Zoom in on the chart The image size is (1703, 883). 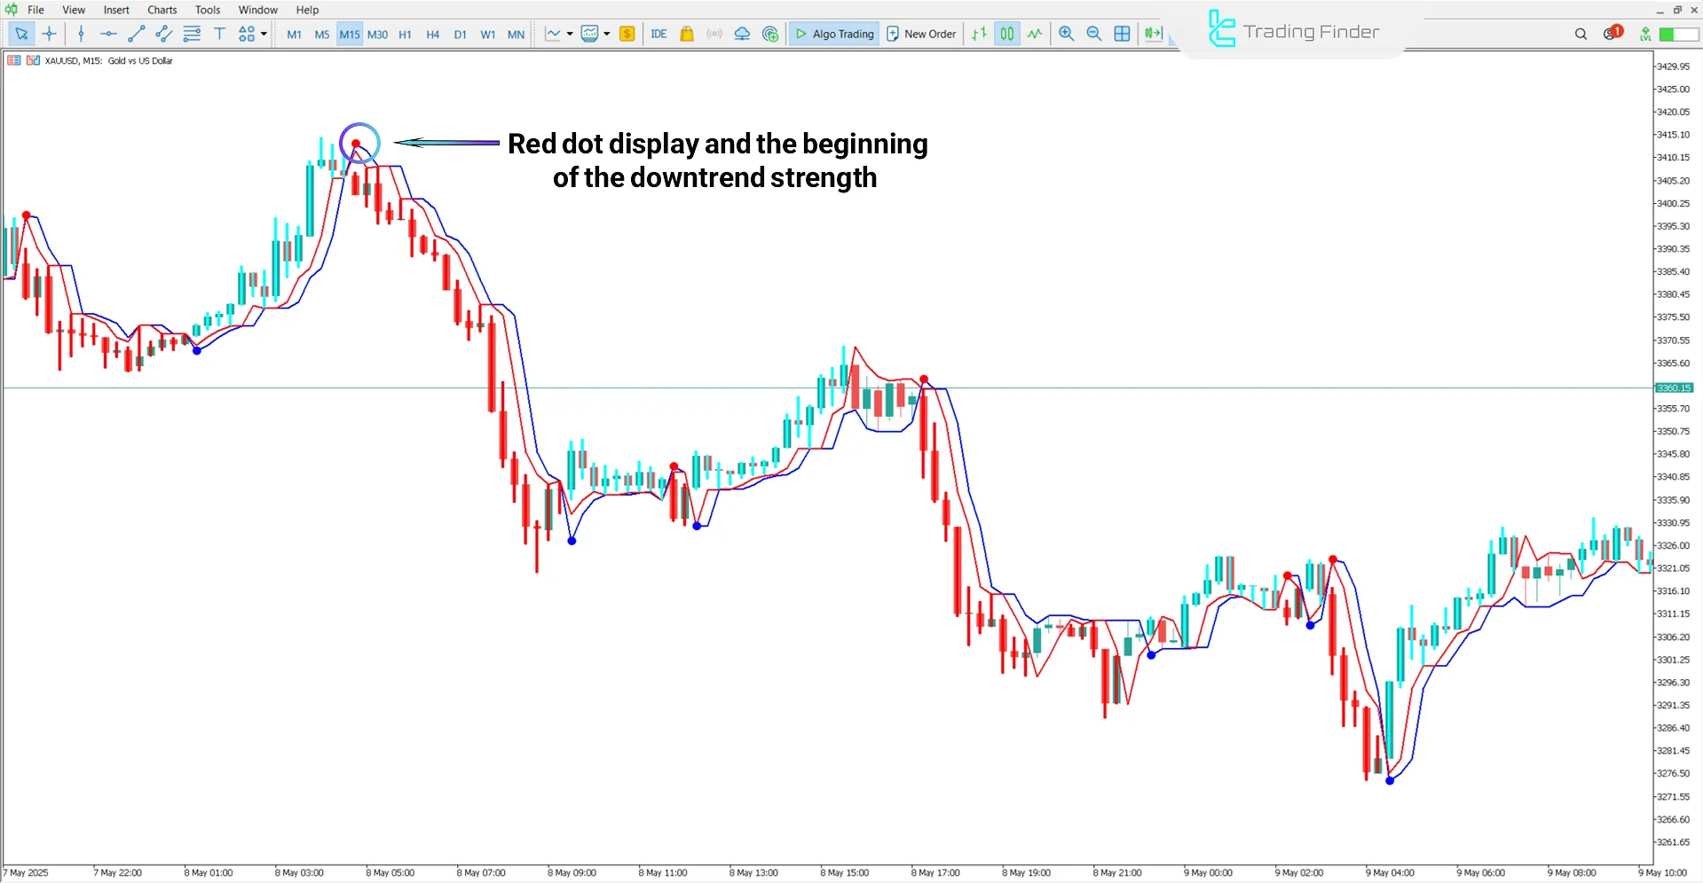(1066, 34)
